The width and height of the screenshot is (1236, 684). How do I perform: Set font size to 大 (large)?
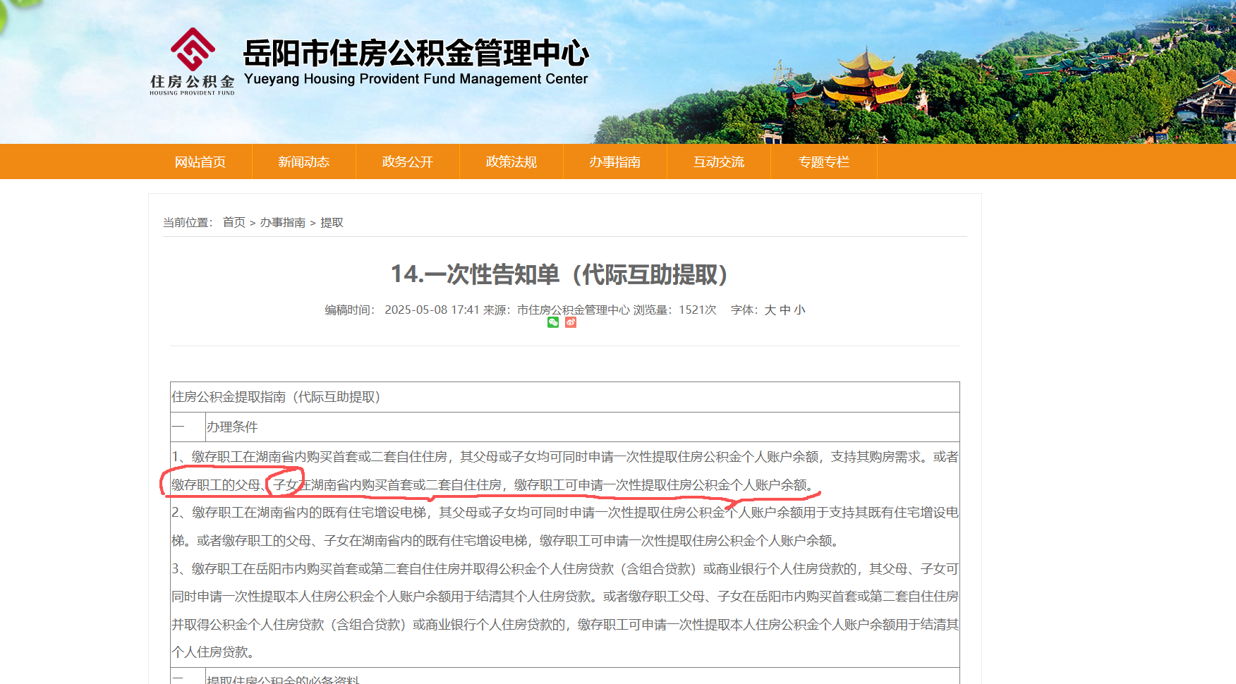pyautogui.click(x=770, y=310)
